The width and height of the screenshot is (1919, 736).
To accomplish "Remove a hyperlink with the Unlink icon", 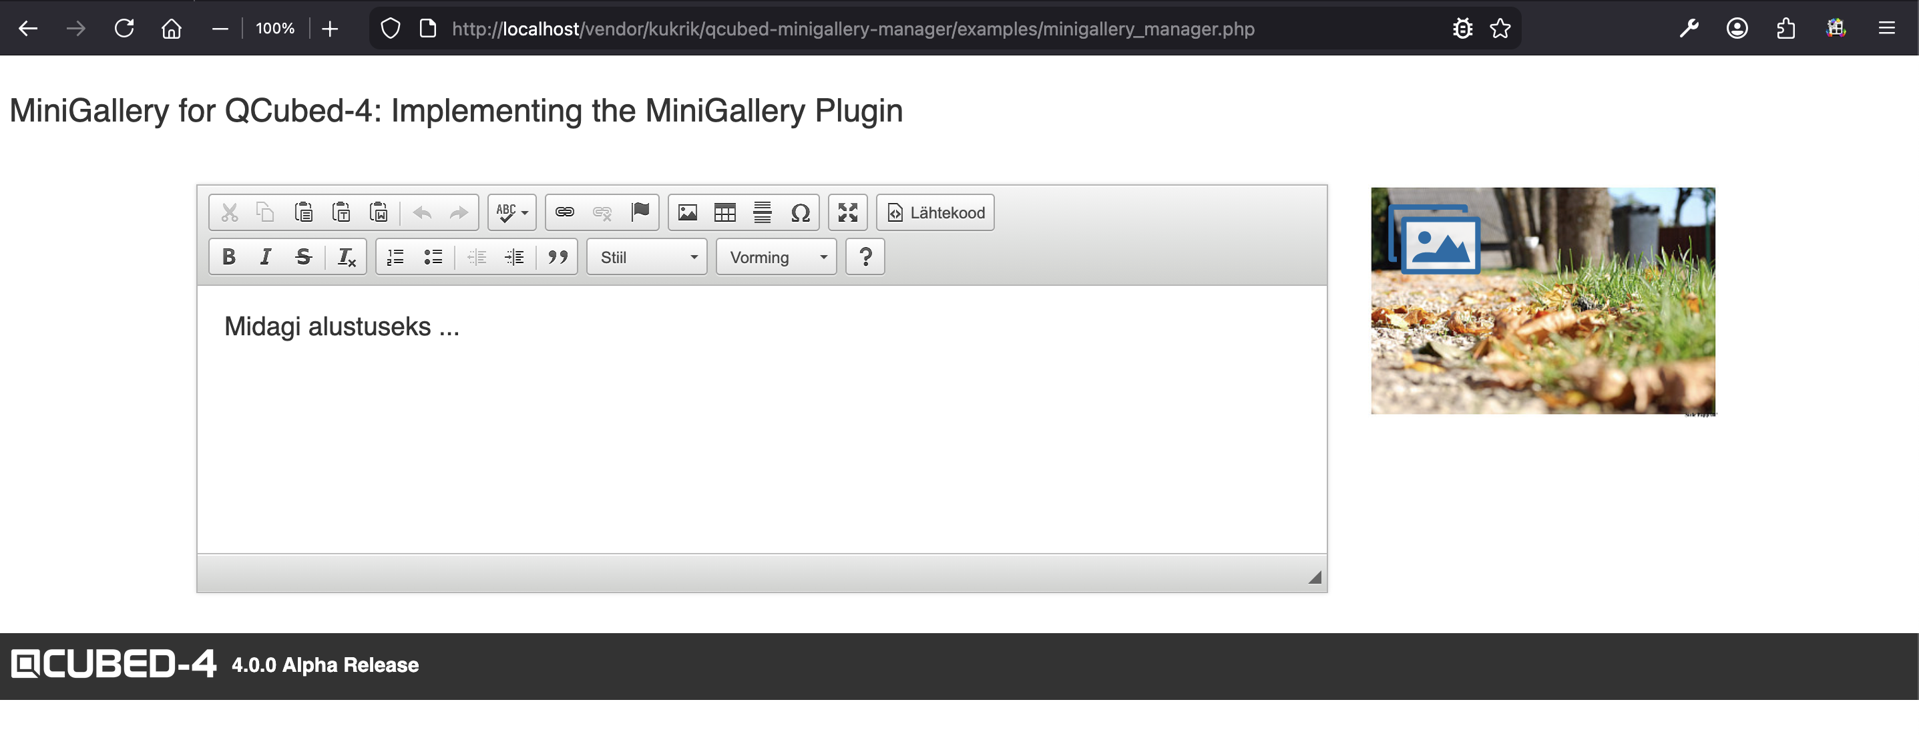I will click(602, 212).
